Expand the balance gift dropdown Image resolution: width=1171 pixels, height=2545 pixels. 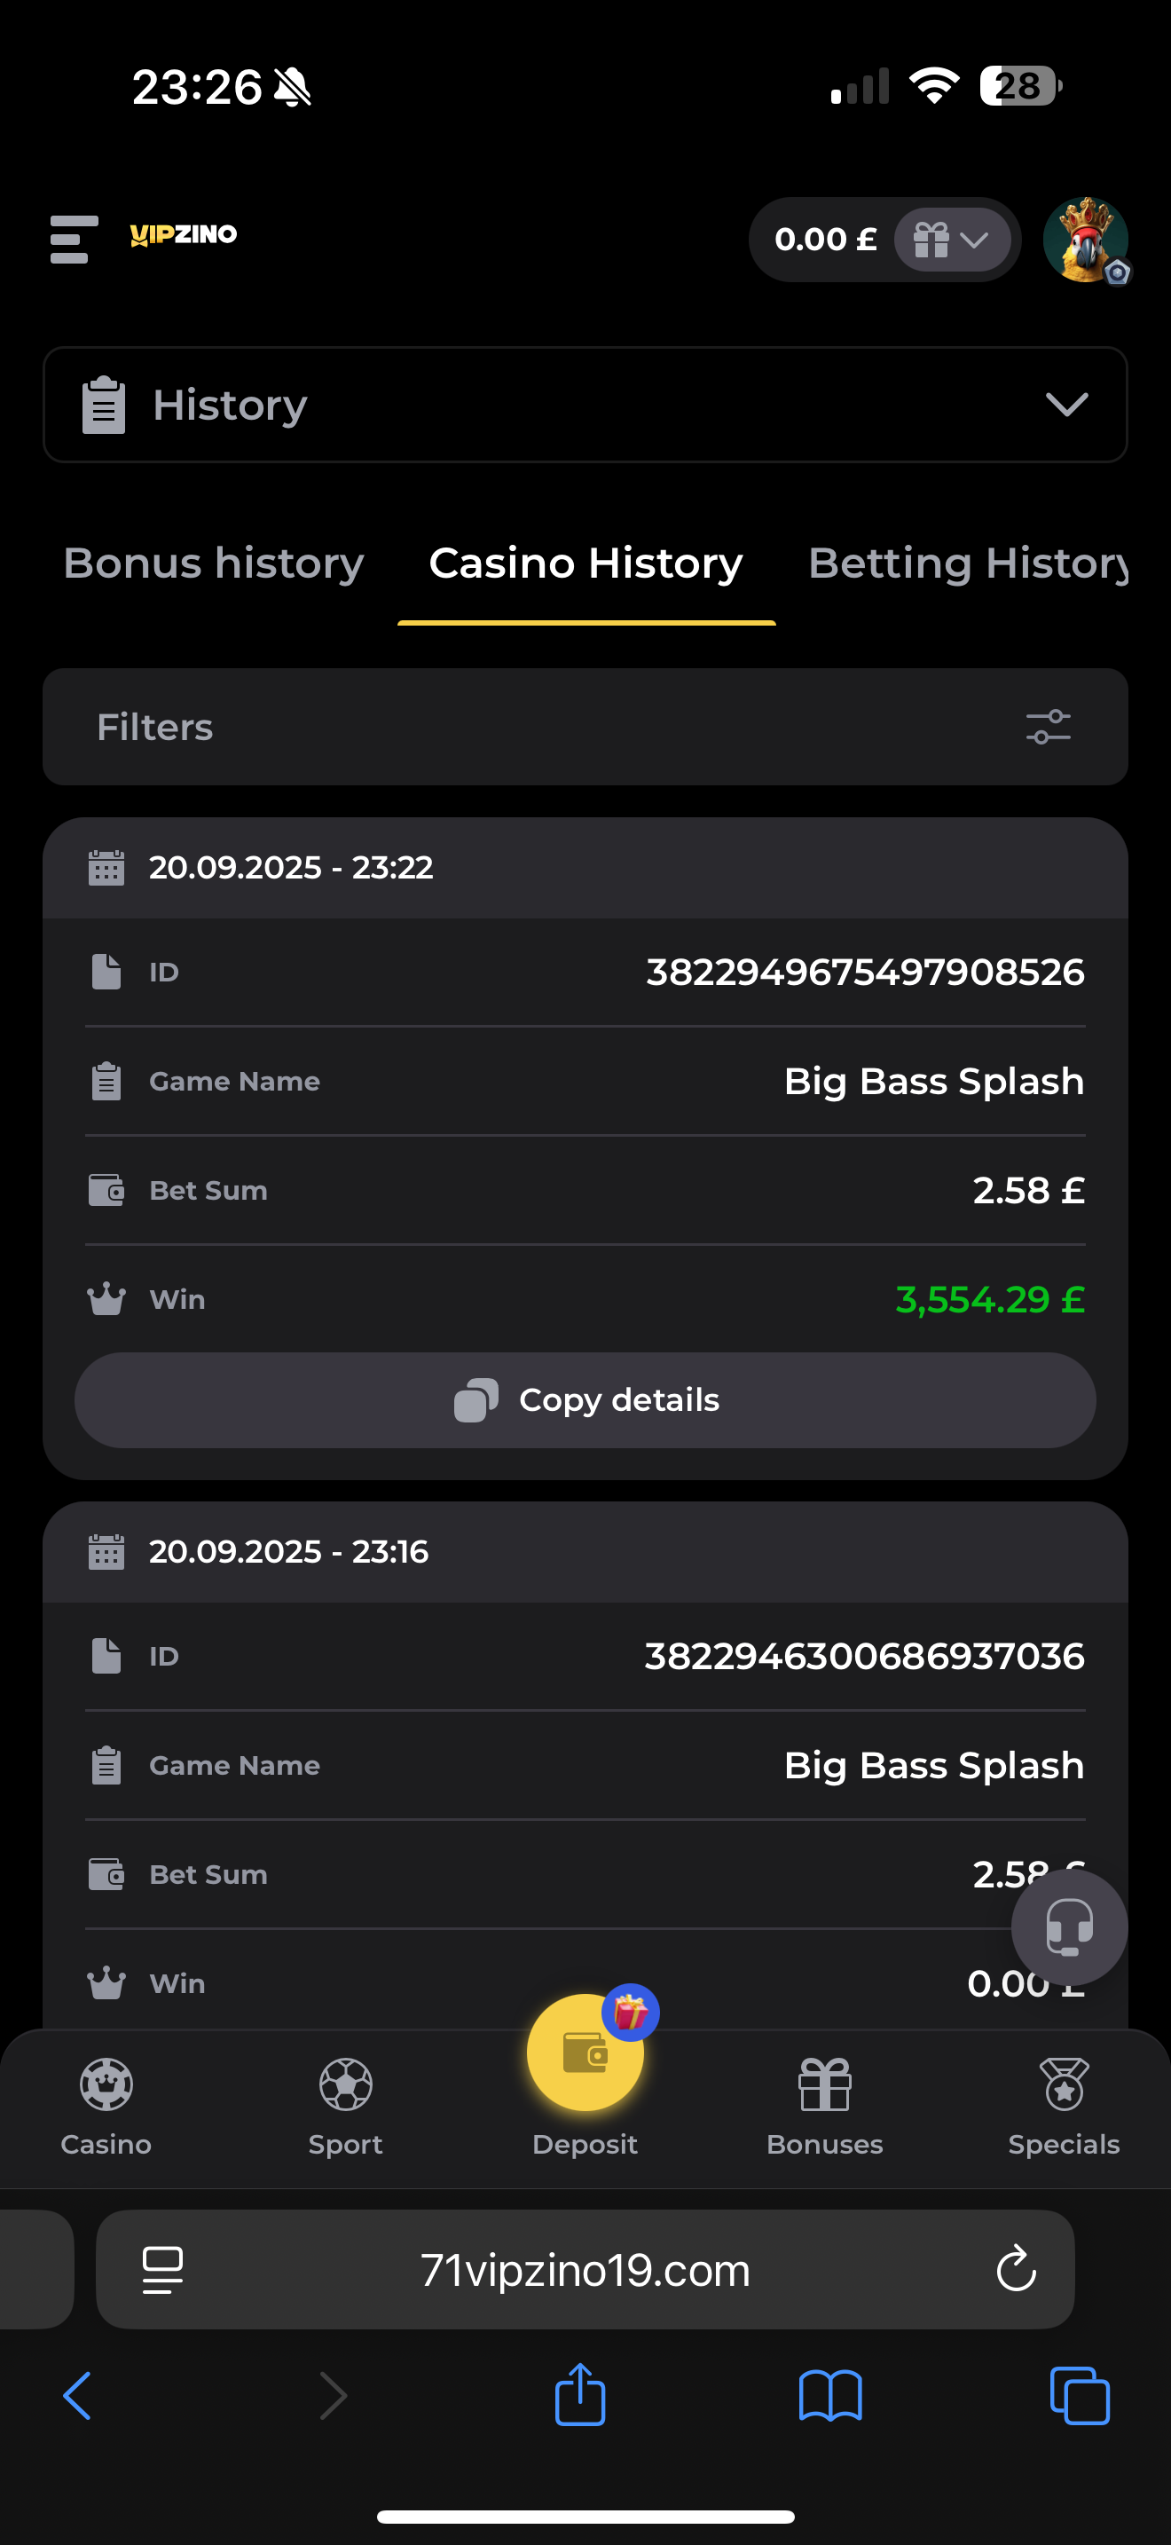point(952,240)
